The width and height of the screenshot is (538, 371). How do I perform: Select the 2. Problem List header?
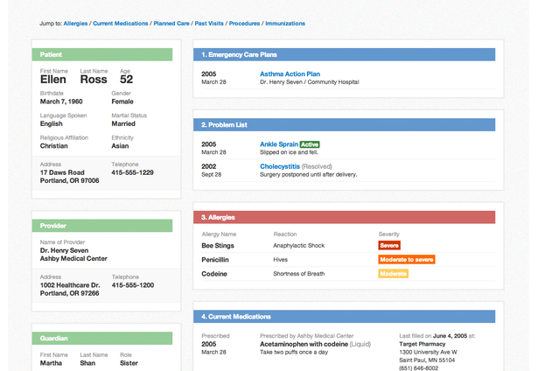click(x=344, y=125)
